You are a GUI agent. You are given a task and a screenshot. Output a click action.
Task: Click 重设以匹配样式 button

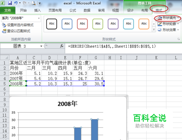[x=16, y=31]
